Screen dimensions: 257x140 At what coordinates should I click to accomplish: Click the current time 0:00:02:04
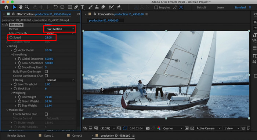click(136, 128)
